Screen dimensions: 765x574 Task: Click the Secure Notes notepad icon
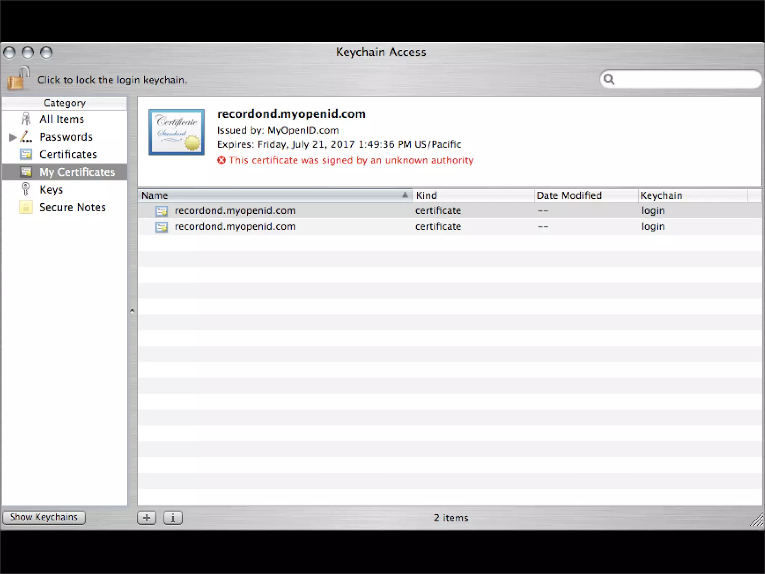tap(26, 207)
